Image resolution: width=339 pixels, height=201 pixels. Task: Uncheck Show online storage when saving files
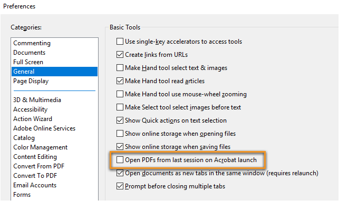pyautogui.click(x=120, y=146)
